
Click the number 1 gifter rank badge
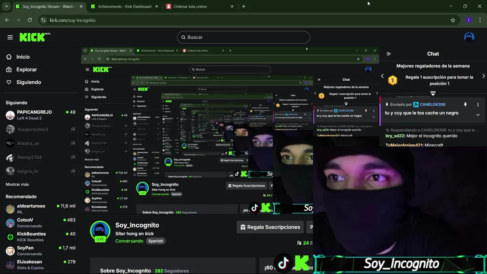[392, 80]
